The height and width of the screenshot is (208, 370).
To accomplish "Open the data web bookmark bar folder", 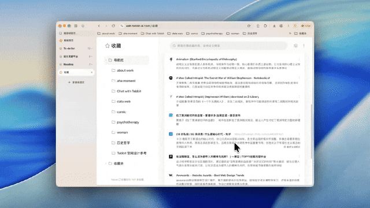I will [175, 34].
